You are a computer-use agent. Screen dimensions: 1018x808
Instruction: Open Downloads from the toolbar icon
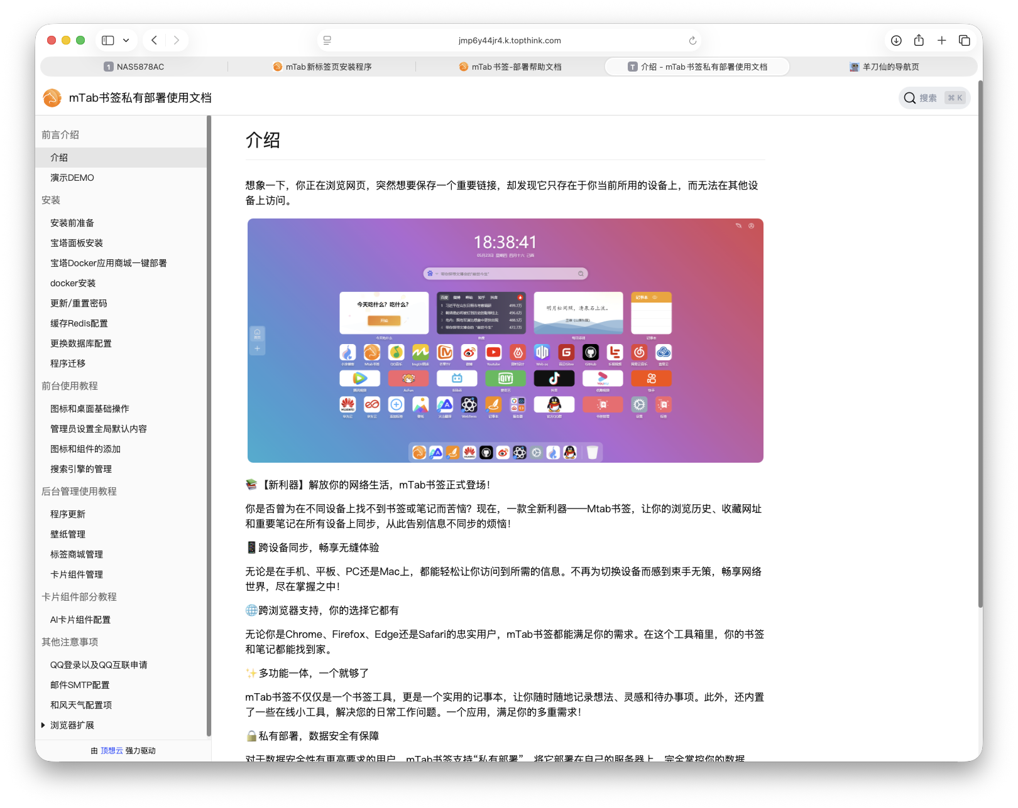[895, 40]
